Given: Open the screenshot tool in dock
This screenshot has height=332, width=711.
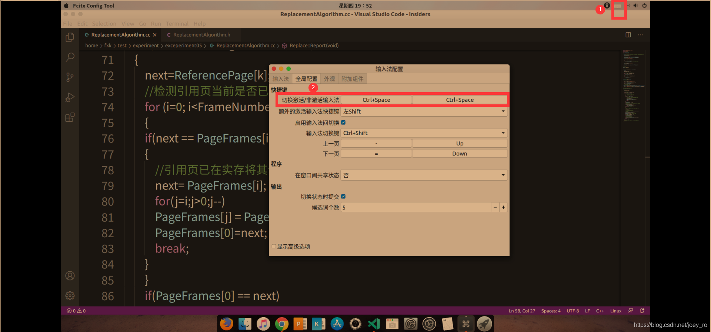Looking at the screenshot, I should (x=392, y=324).
